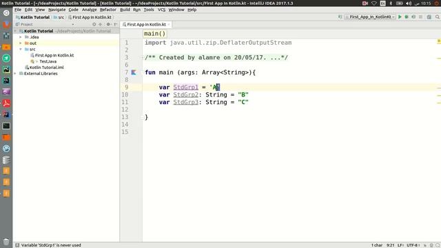Click Scroll from Source icon in Project panel
The height and width of the screenshot is (248, 441).
click(94, 25)
